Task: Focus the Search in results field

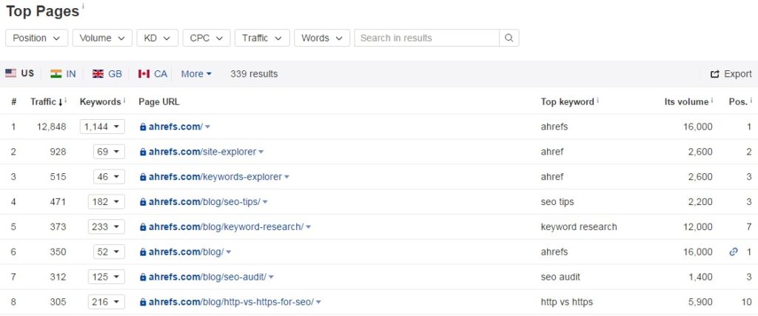Action: tap(427, 38)
